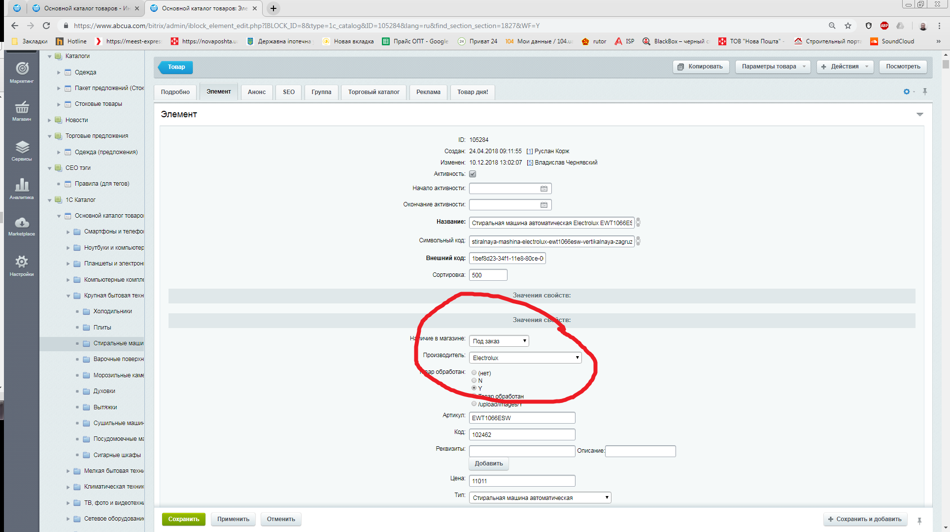Select the (нет) radio option
Viewport: 950px width, 532px height.
click(x=474, y=373)
